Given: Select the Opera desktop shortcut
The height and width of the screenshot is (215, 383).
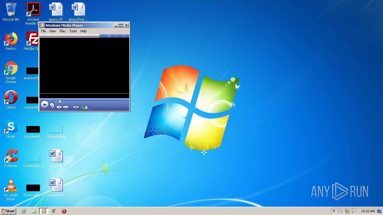Looking at the screenshot, I should click(11, 100).
